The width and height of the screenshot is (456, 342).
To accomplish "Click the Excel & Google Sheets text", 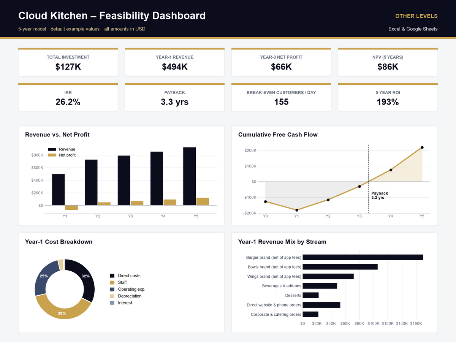I will pos(413,29).
